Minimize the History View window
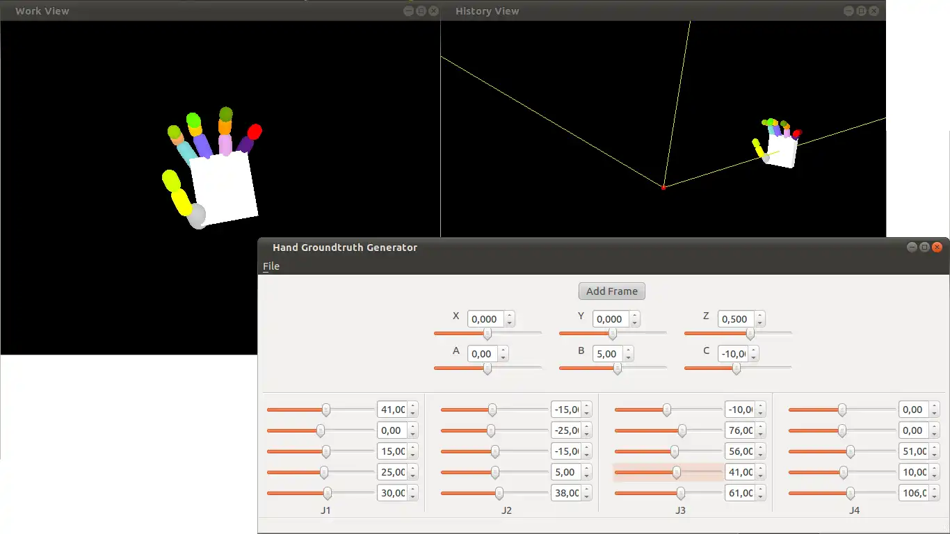The image size is (950, 534). [848, 11]
